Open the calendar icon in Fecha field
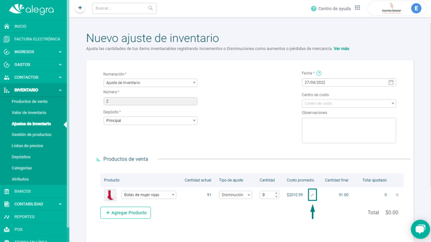The height and width of the screenshot is (242, 431). point(391,82)
